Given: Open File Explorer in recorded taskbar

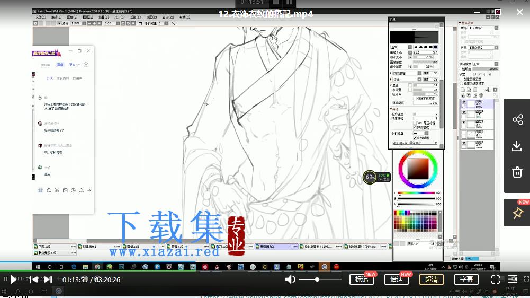Looking at the screenshot, I should [86, 267].
